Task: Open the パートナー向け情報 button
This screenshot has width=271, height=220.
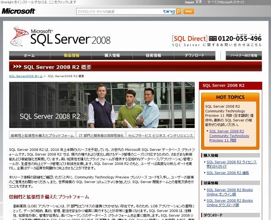Action: coord(244,56)
